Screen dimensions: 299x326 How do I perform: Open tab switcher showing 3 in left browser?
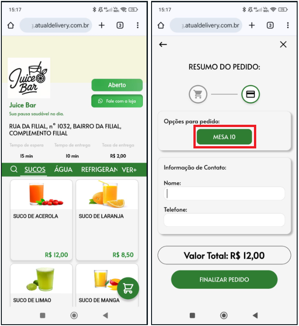[120, 25]
